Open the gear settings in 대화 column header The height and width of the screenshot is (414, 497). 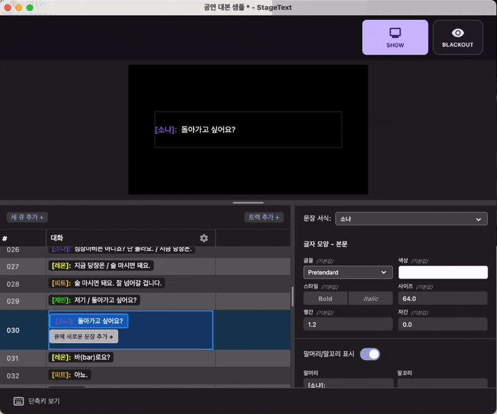[205, 238]
